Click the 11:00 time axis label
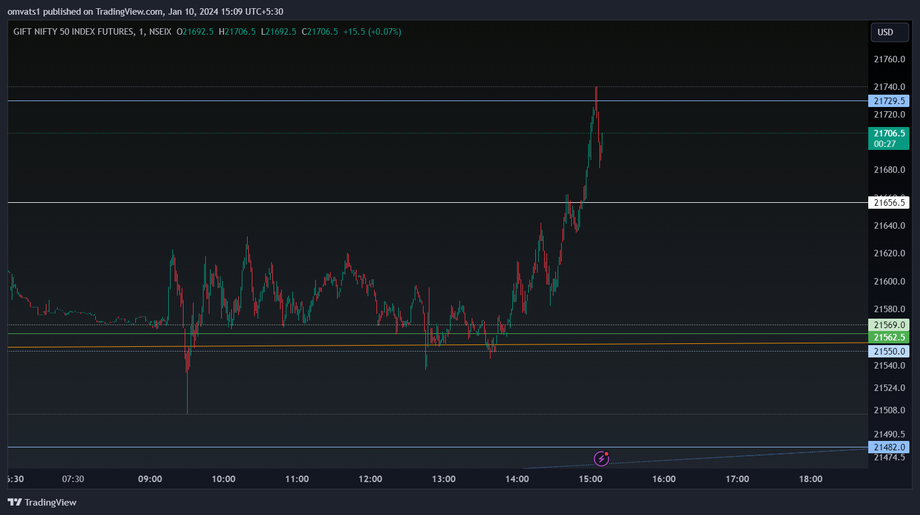This screenshot has height=515, width=920. pos(297,479)
